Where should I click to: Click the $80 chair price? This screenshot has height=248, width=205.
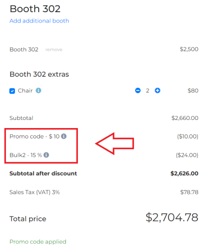click(193, 91)
